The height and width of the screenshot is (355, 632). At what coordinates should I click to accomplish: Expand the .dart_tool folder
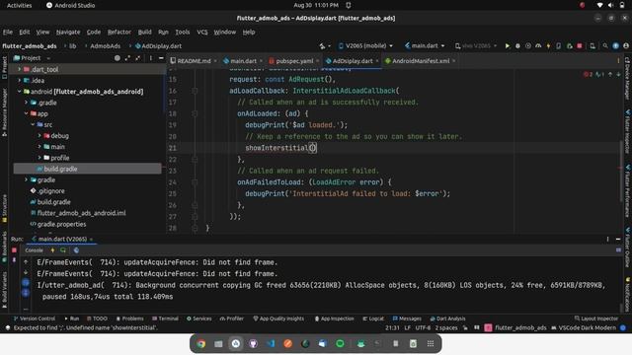19,69
